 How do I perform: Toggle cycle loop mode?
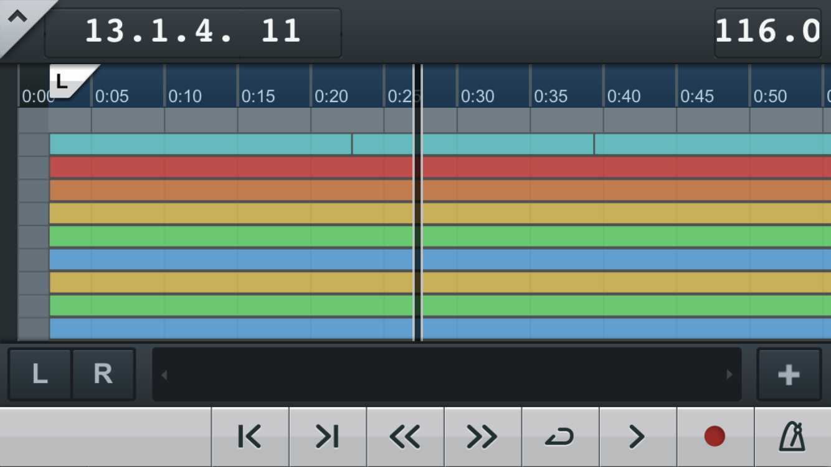click(x=559, y=437)
